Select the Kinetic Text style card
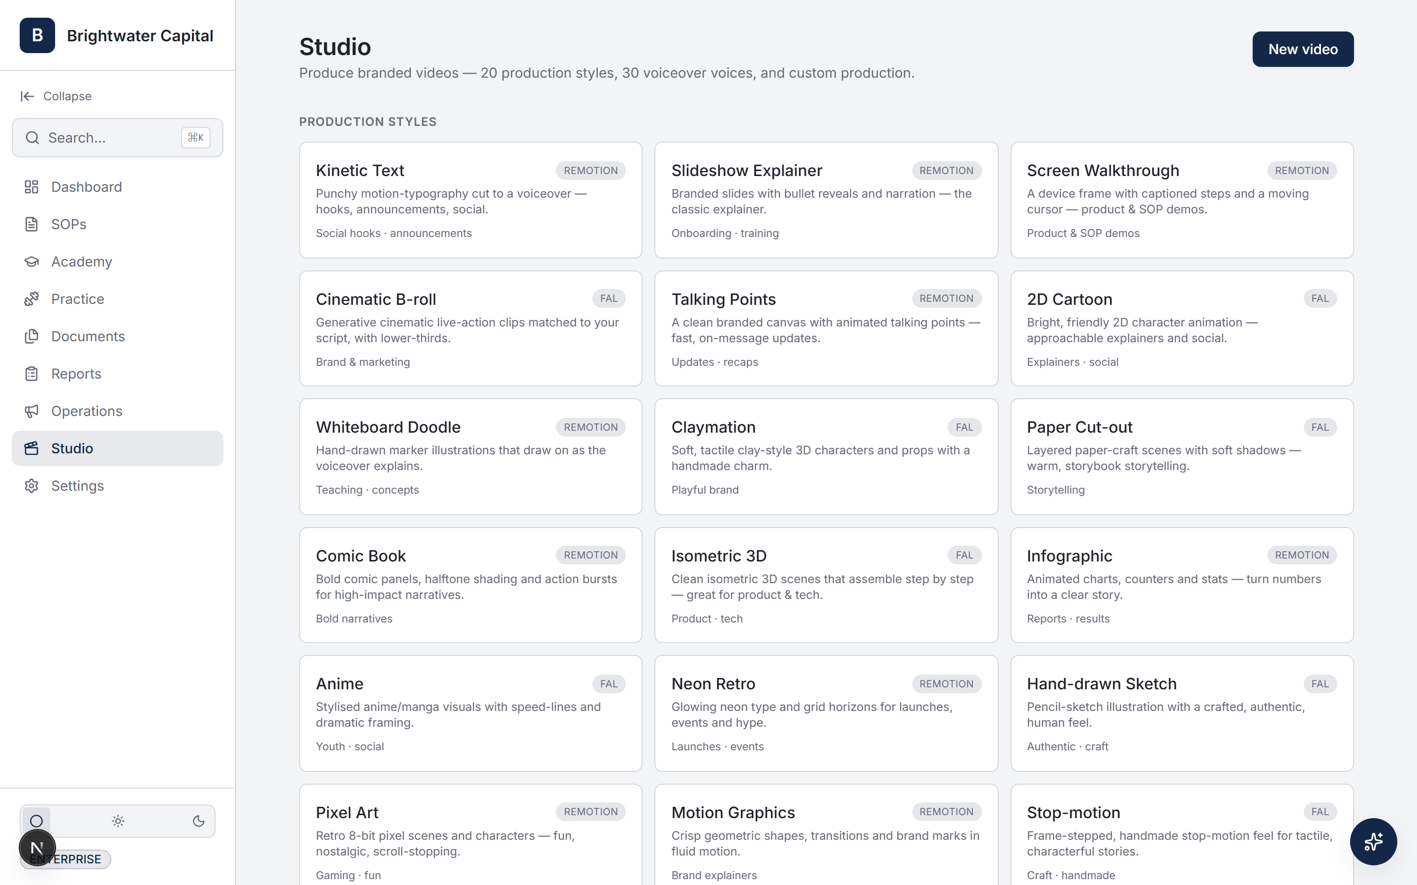The height and width of the screenshot is (885, 1417). click(x=471, y=200)
